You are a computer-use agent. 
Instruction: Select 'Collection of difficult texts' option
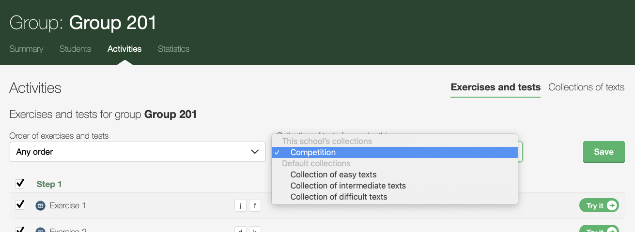tap(339, 197)
